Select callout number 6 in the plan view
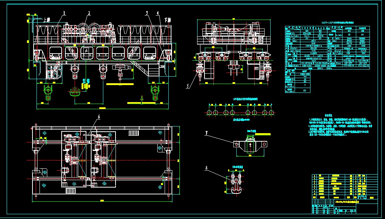This screenshot has height=219, width=385. 99,117
